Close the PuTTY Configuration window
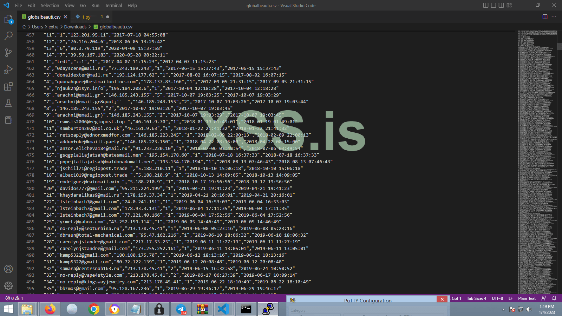The height and width of the screenshot is (316, 562). click(x=442, y=299)
